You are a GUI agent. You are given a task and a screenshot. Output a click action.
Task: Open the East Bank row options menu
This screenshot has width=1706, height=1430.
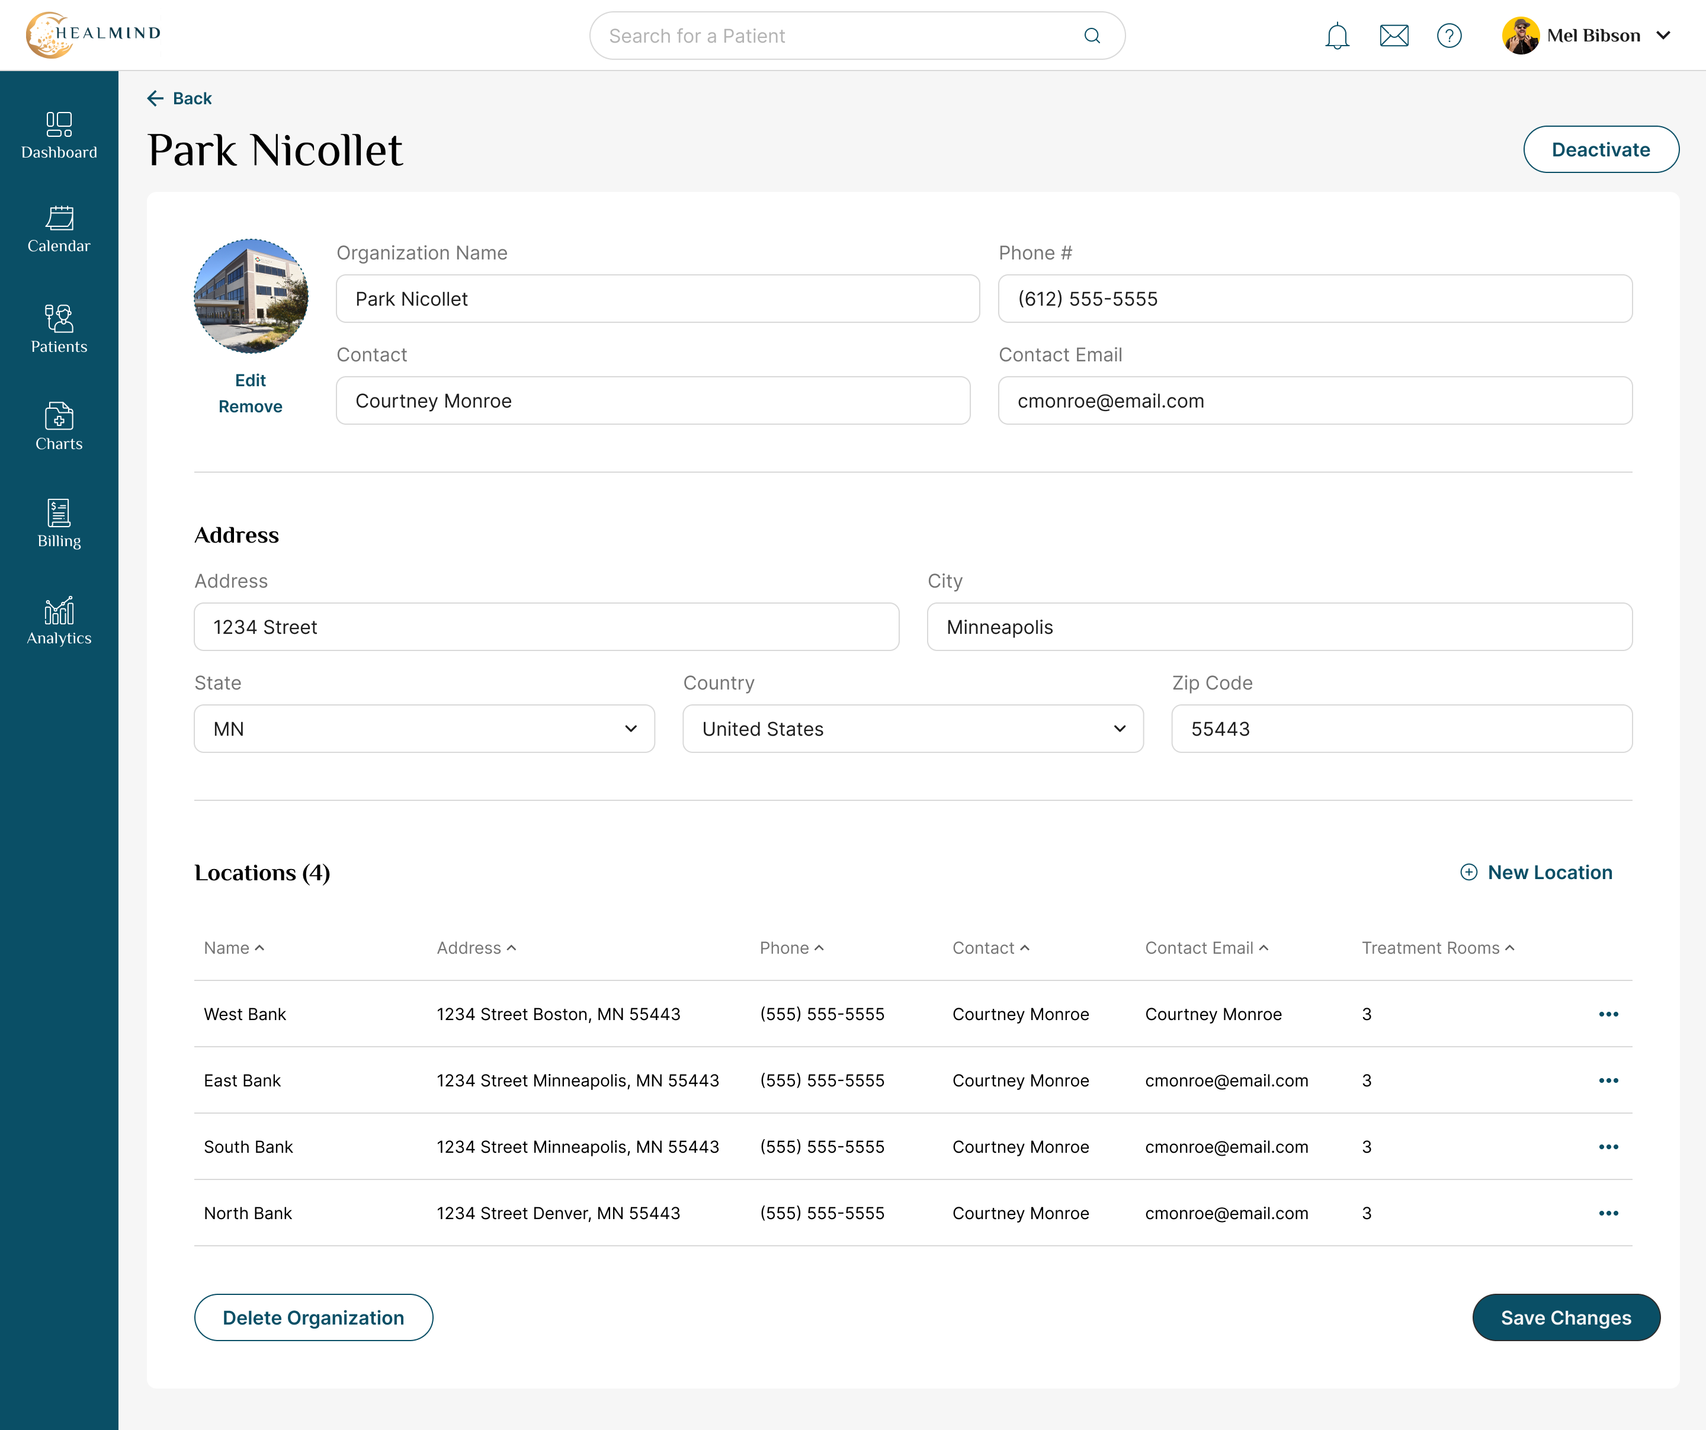(x=1608, y=1080)
